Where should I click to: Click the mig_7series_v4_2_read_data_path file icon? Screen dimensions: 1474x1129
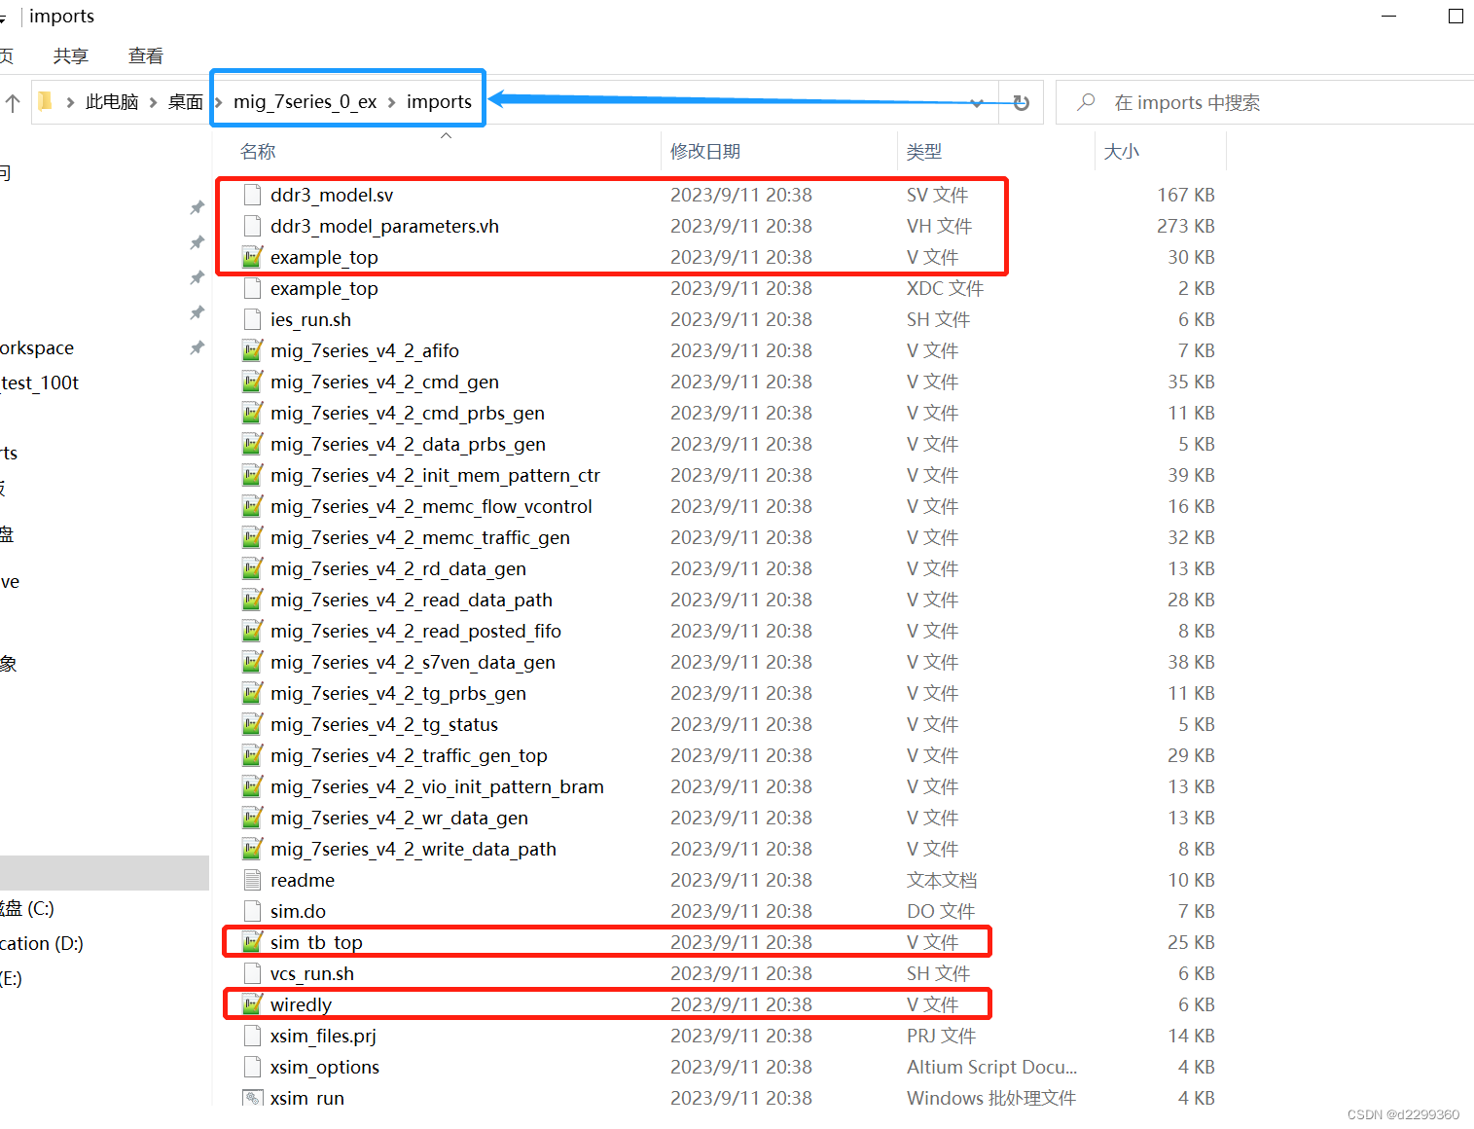click(252, 600)
